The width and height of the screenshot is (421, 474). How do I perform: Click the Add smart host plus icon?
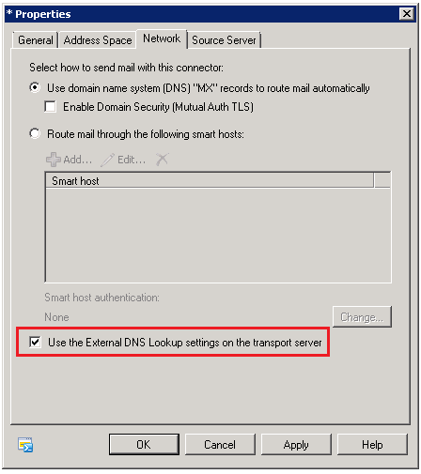[54, 160]
